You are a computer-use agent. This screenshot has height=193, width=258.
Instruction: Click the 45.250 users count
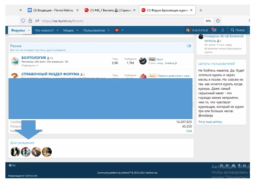coord(187,126)
